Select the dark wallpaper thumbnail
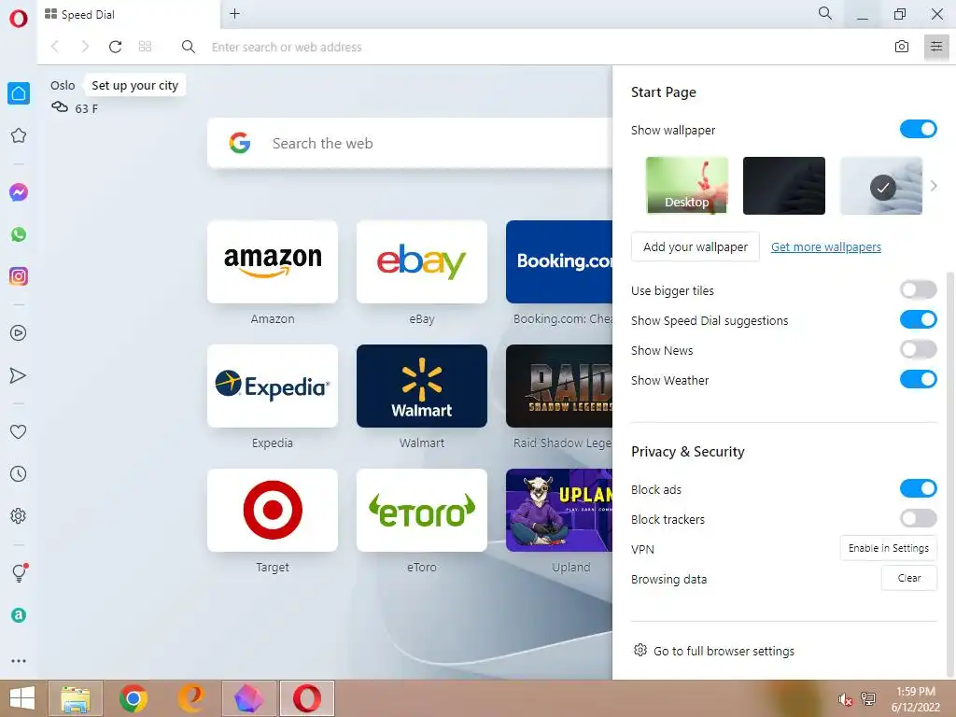Image resolution: width=956 pixels, height=717 pixels. click(784, 186)
